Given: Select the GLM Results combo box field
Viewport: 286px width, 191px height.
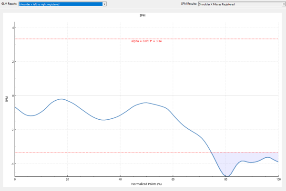Looking at the screenshot, I should point(62,4).
